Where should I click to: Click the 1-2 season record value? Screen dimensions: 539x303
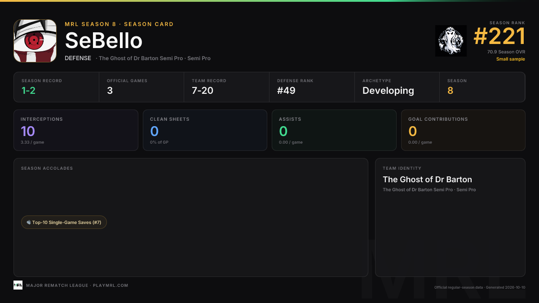(29, 91)
